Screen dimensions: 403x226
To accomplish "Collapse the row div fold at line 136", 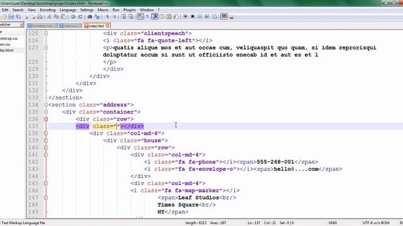I will 46,119.
